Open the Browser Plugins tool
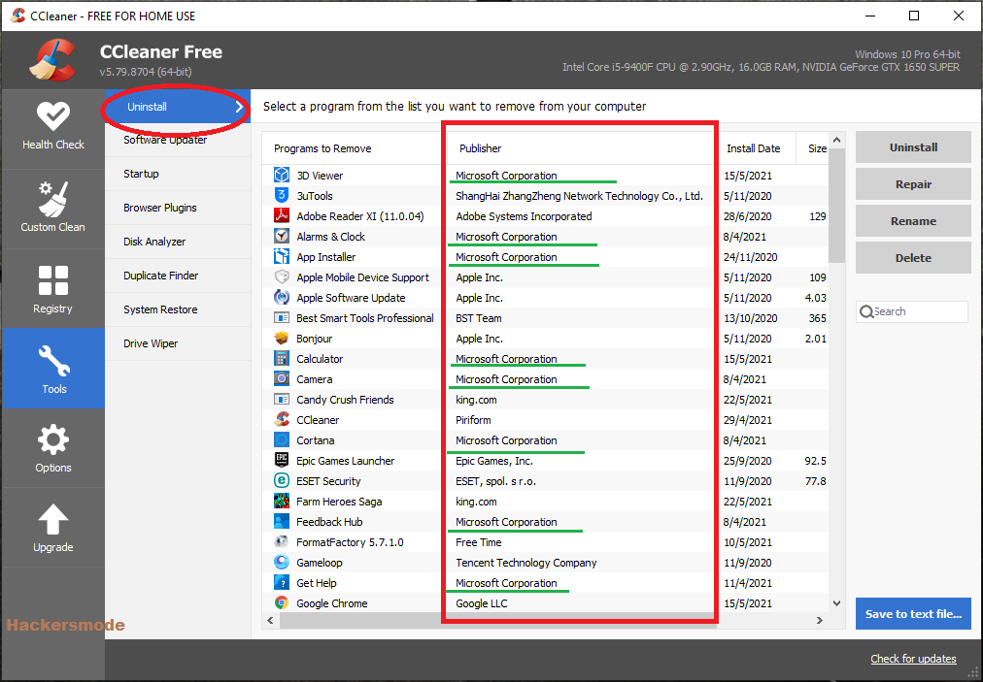This screenshot has width=983, height=682. point(178,208)
